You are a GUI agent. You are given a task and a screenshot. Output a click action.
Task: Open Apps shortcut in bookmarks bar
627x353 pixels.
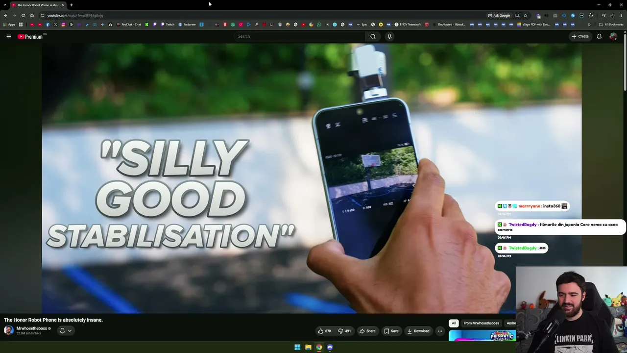(9, 25)
